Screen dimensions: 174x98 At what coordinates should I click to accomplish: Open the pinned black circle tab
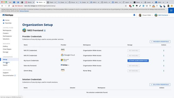click(22, 2)
